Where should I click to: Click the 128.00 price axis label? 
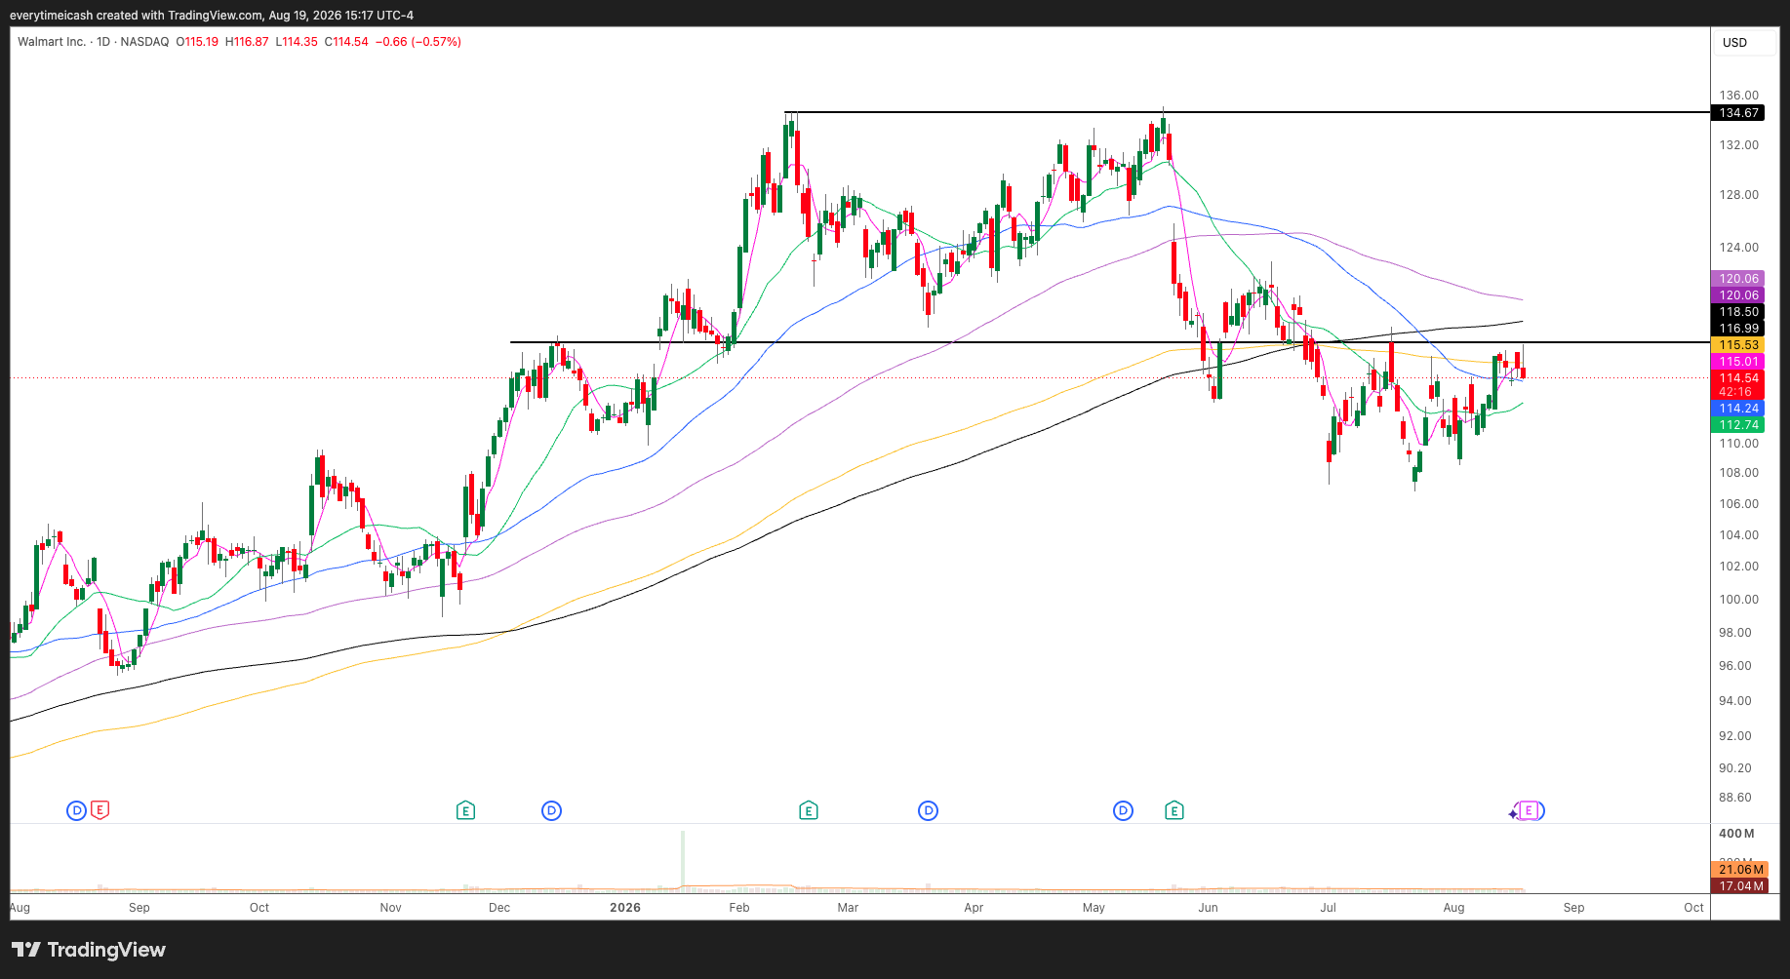click(1738, 195)
